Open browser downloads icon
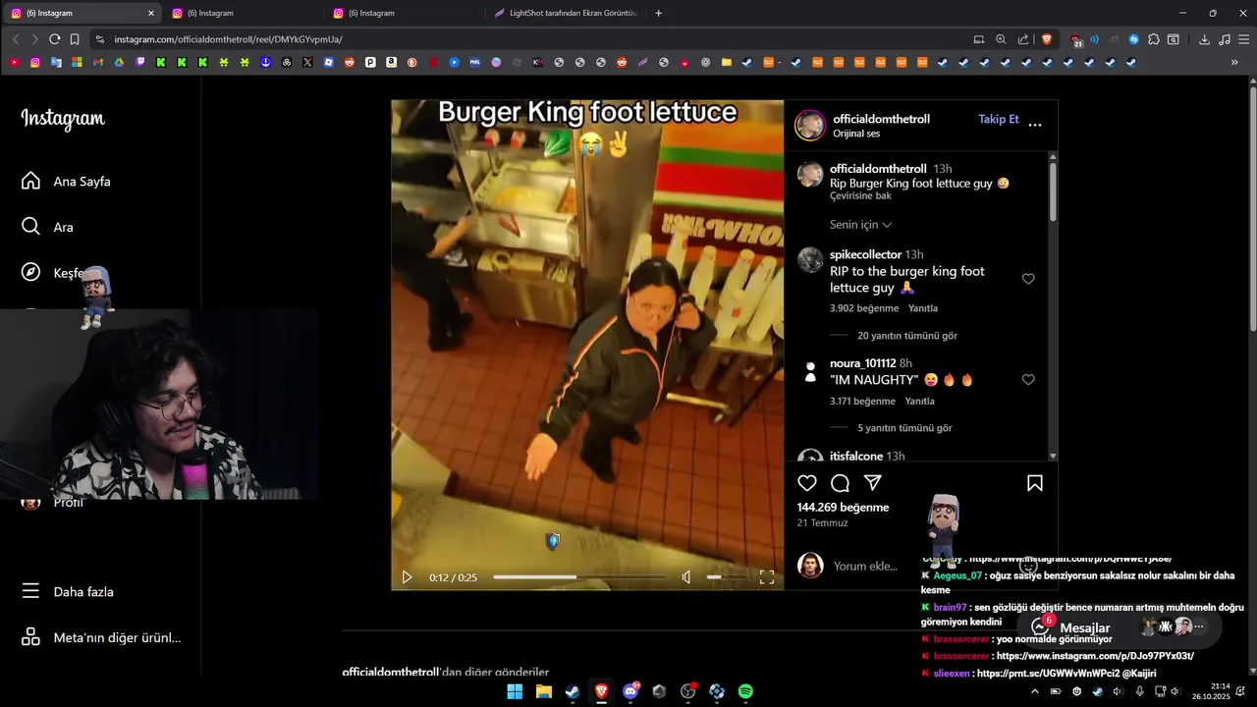This screenshot has height=707, width=1257. pos(1204,39)
